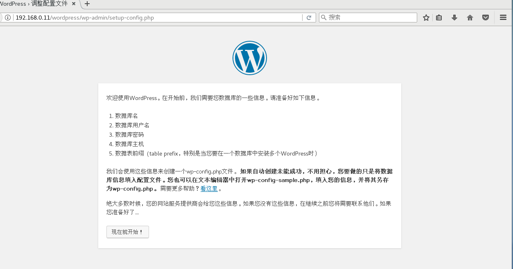Open a new browser tab
Screen dimensions: 513x269
pos(87,4)
